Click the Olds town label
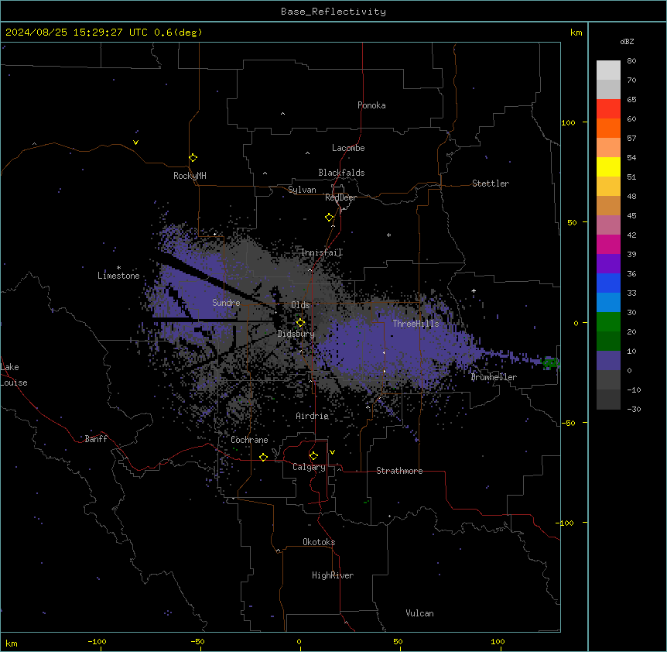667x652 pixels. pyautogui.click(x=300, y=305)
